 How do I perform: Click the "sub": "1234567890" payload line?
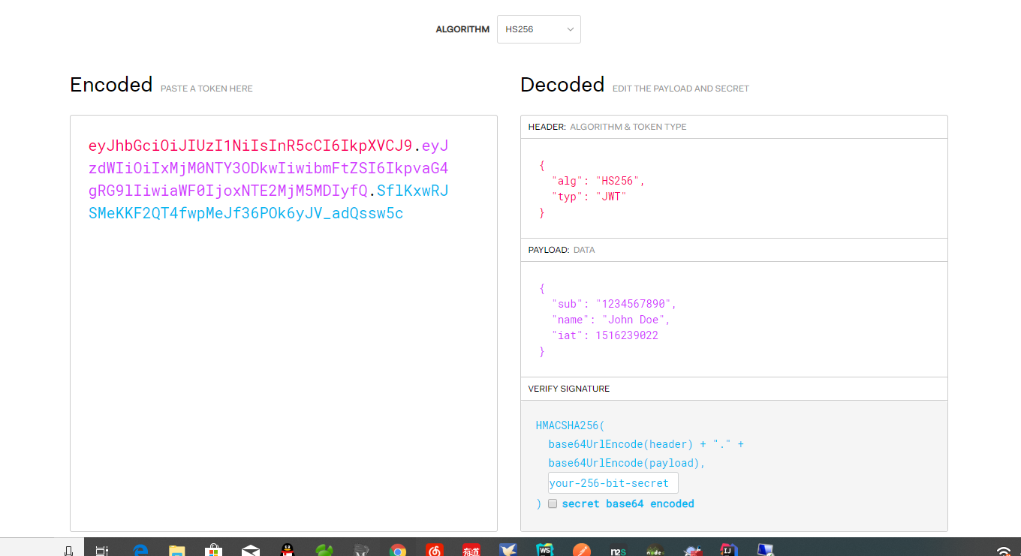(x=614, y=304)
